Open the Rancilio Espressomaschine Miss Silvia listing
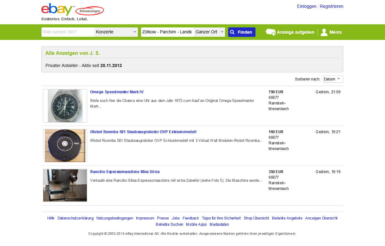Image resolution: width=385 pixels, height=246 pixels. pyautogui.click(x=125, y=172)
